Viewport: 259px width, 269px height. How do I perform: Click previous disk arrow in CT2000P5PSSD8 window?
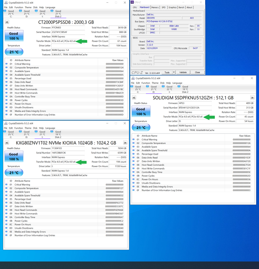(7, 22)
